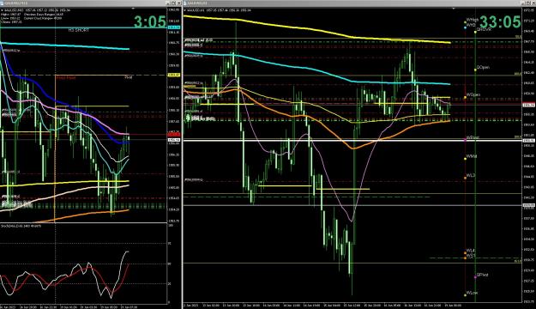Viewport: 536px width, 309px height.
Task: Click the red Pivot Point label in left chart
Action: [66, 78]
